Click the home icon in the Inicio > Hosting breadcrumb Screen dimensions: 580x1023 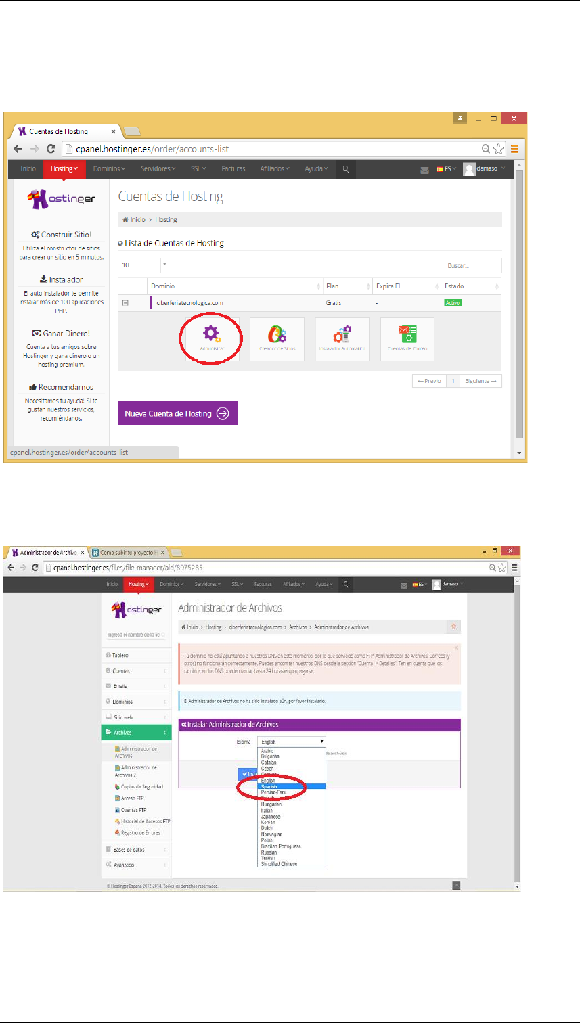[x=125, y=219]
